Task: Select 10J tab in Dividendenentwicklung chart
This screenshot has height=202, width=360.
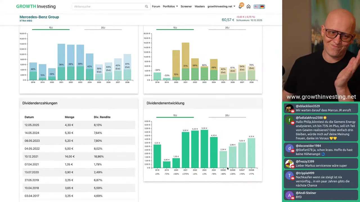Action: click(x=175, y=116)
